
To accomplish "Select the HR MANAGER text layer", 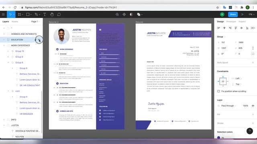I will point(26,114).
